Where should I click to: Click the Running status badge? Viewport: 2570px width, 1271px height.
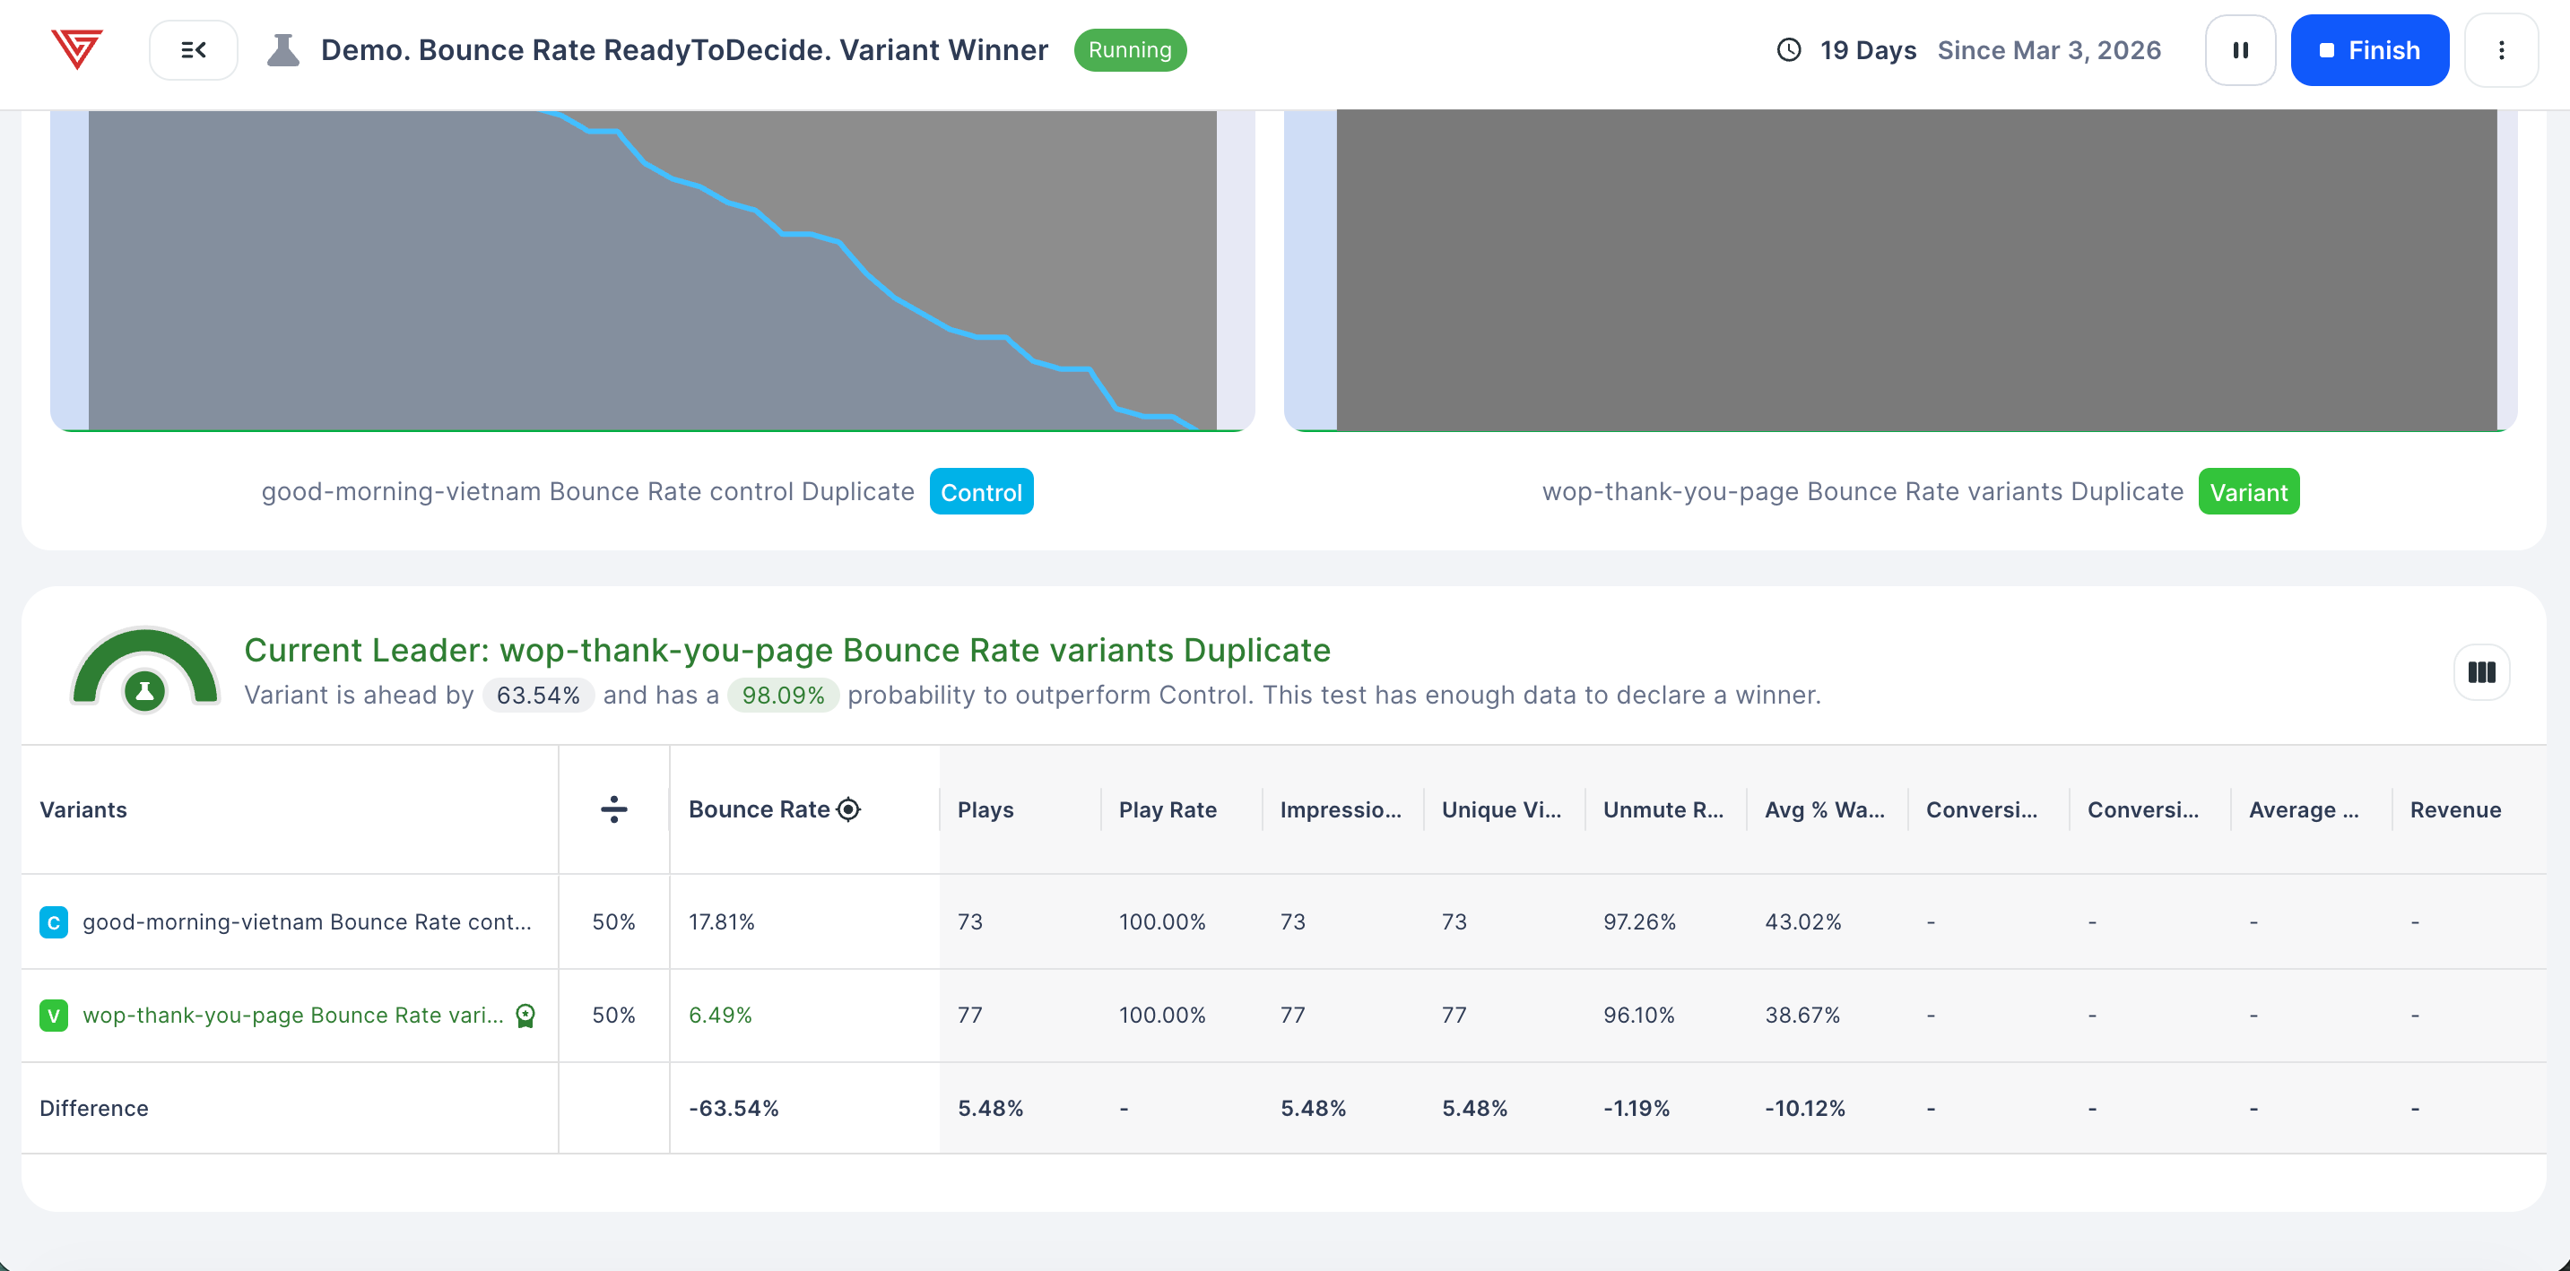1129,50
